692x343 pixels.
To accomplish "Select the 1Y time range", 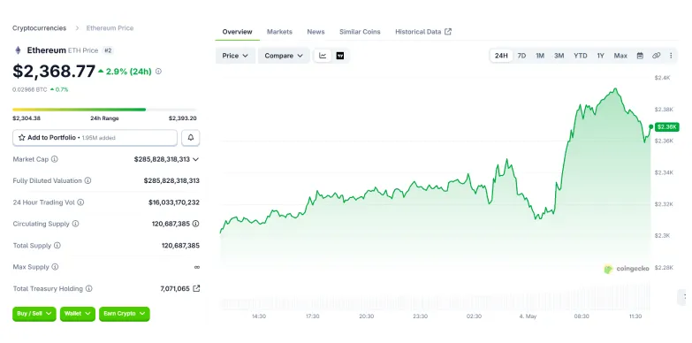I will point(601,56).
